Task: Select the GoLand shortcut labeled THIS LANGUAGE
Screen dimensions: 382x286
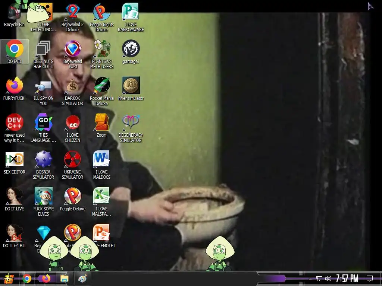Action: click(x=43, y=128)
